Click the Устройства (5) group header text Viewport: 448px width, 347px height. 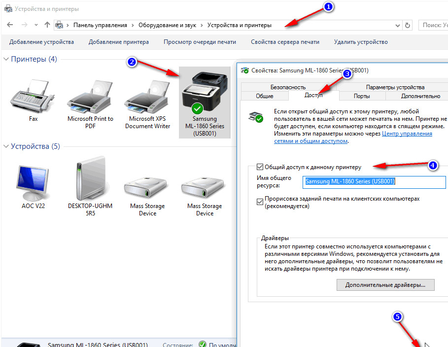(35, 146)
